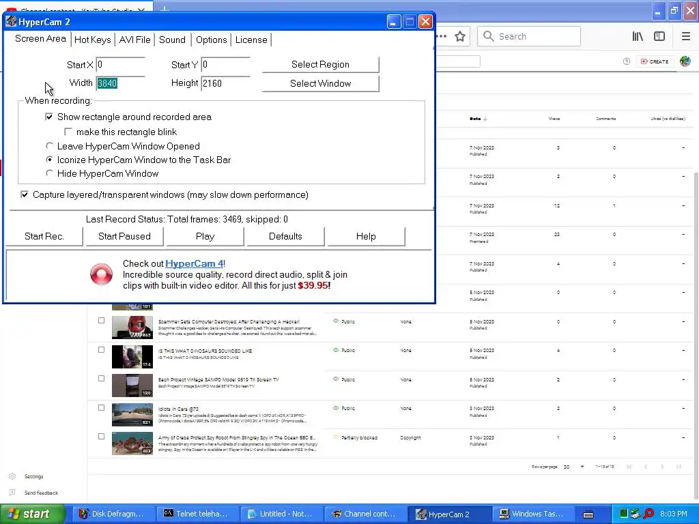Switch to Hot Keys tab
The height and width of the screenshot is (524, 699).
click(93, 40)
